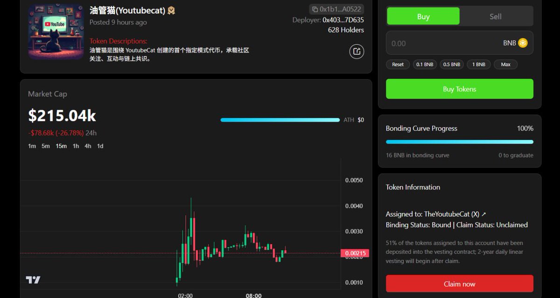This screenshot has height=298, width=560.
Task: Click the Token Information heading
Action: click(x=413, y=187)
